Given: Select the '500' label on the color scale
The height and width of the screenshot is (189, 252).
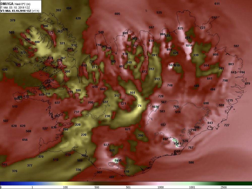Looking at the screenshot, I should pos(97,187).
